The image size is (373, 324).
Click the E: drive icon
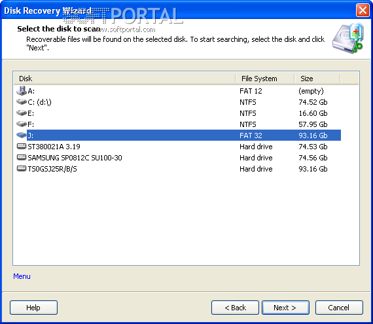[x=22, y=113]
